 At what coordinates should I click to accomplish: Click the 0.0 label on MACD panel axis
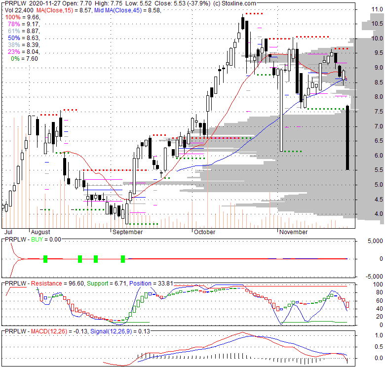click(379, 358)
